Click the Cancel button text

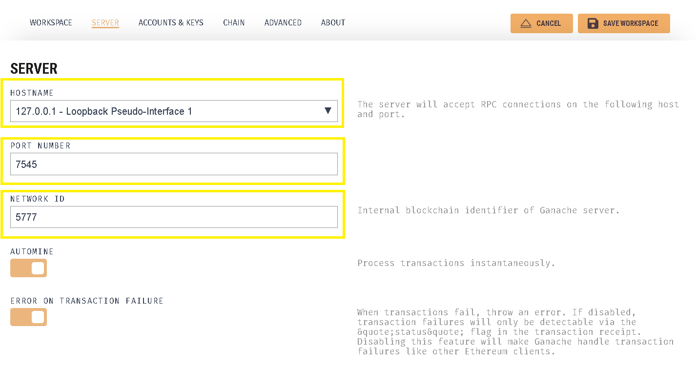click(549, 23)
